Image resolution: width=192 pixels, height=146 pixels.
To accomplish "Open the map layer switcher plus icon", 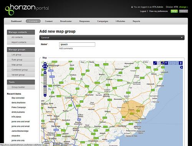I will tap(181, 67).
